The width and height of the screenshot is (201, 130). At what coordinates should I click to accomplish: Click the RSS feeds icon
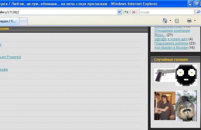(177, 21)
